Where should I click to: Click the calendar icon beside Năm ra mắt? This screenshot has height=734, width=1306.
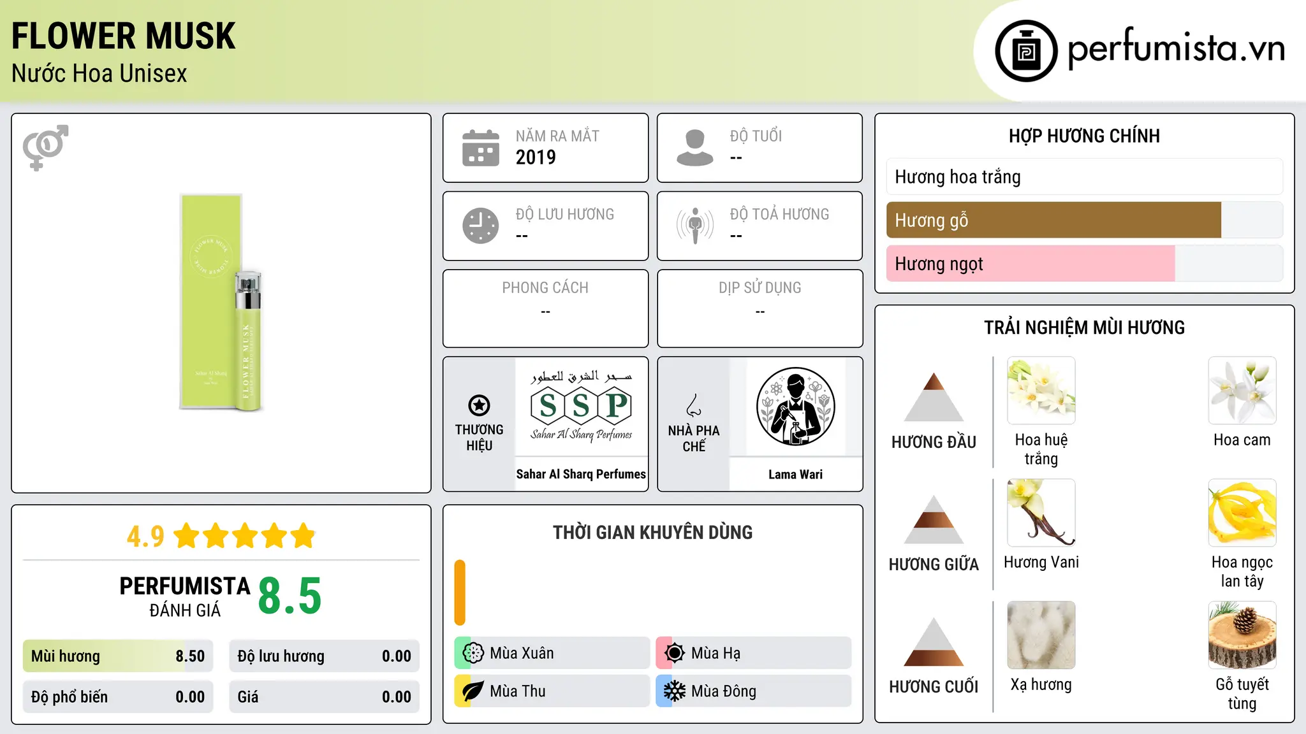tap(481, 148)
